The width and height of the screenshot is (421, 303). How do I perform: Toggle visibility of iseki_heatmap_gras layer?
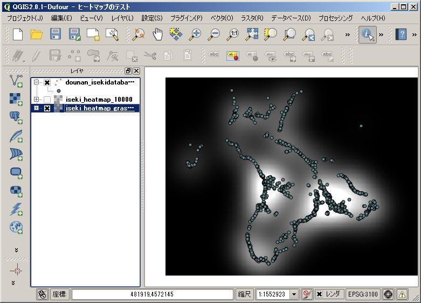pyautogui.click(x=47, y=108)
